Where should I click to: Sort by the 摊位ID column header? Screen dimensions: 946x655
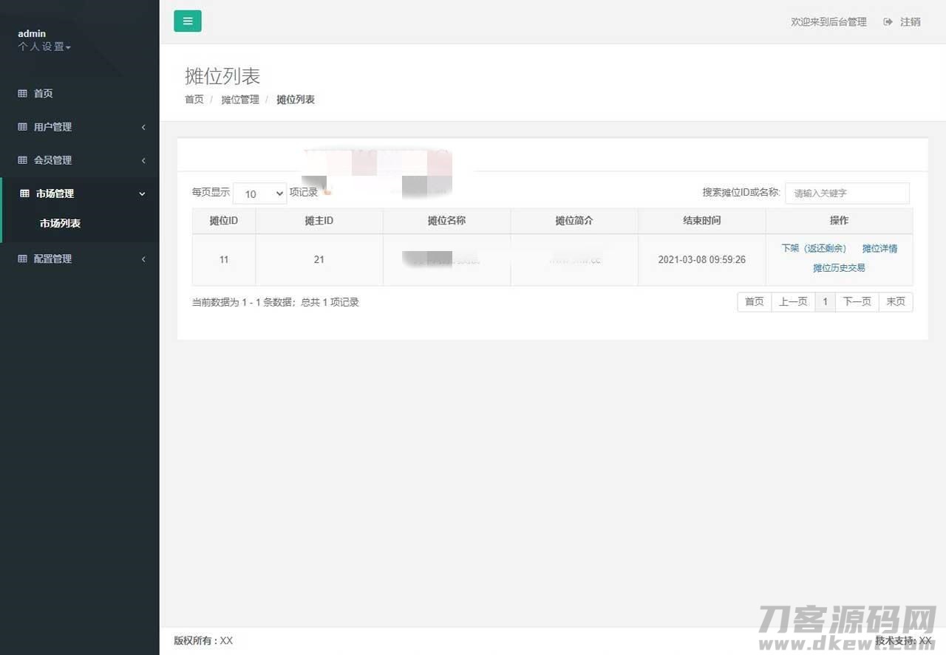click(224, 221)
